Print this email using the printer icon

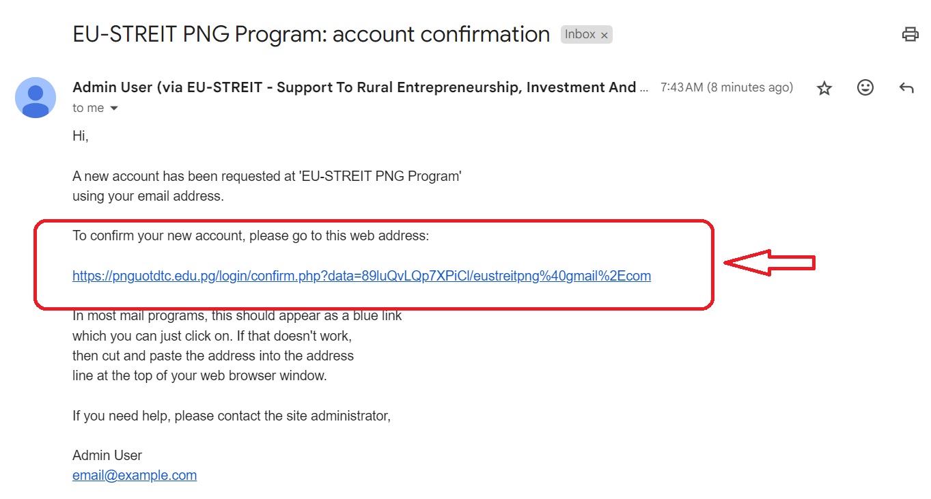point(910,34)
